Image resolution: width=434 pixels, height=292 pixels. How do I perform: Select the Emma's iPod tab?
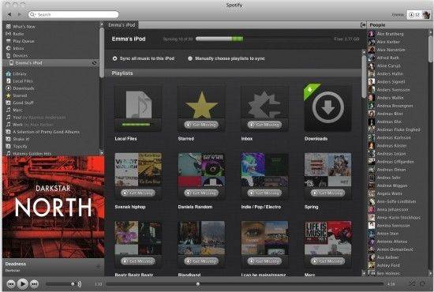pos(122,25)
